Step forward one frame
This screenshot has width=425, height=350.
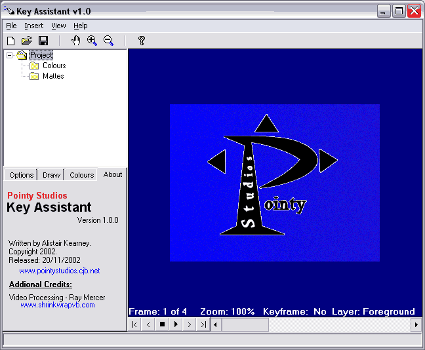[x=190, y=324]
